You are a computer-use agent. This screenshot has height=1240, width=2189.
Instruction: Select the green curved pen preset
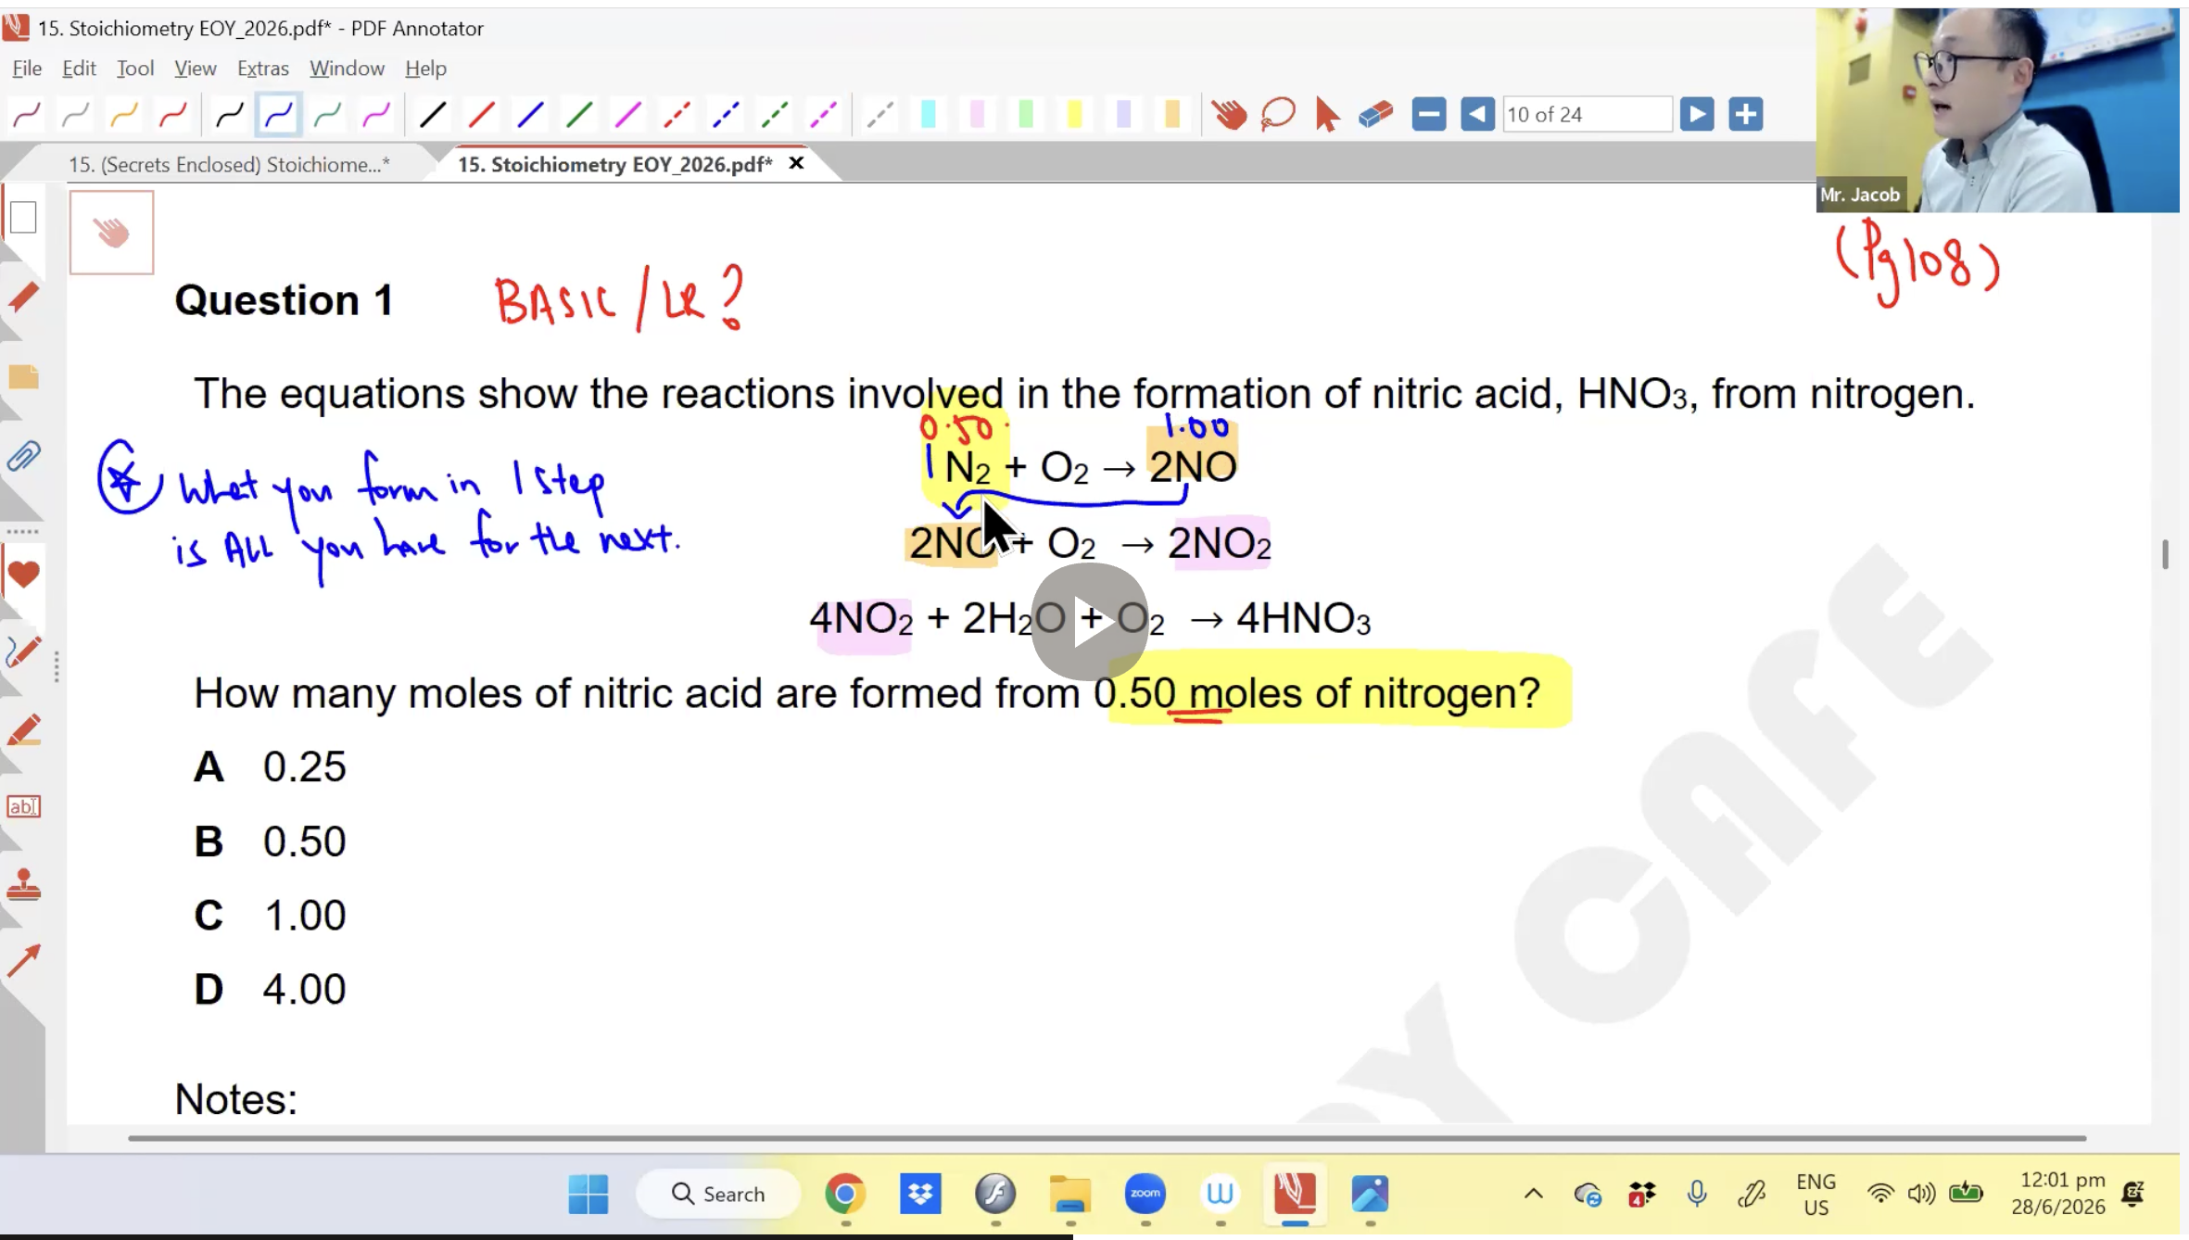click(x=327, y=115)
